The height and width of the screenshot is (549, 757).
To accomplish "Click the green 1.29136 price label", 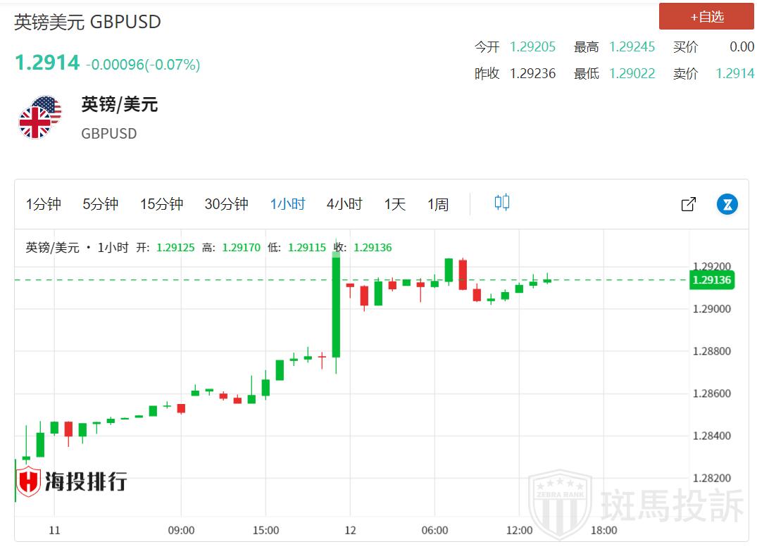I will pos(712,280).
